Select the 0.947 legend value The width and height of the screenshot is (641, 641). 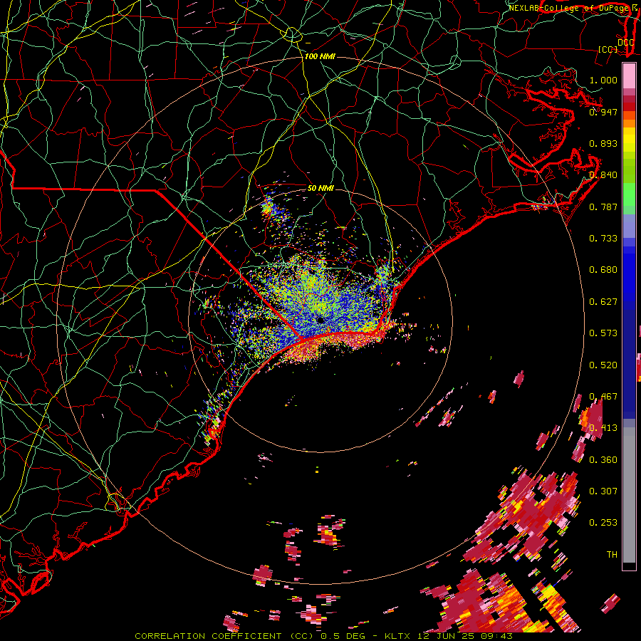point(603,112)
